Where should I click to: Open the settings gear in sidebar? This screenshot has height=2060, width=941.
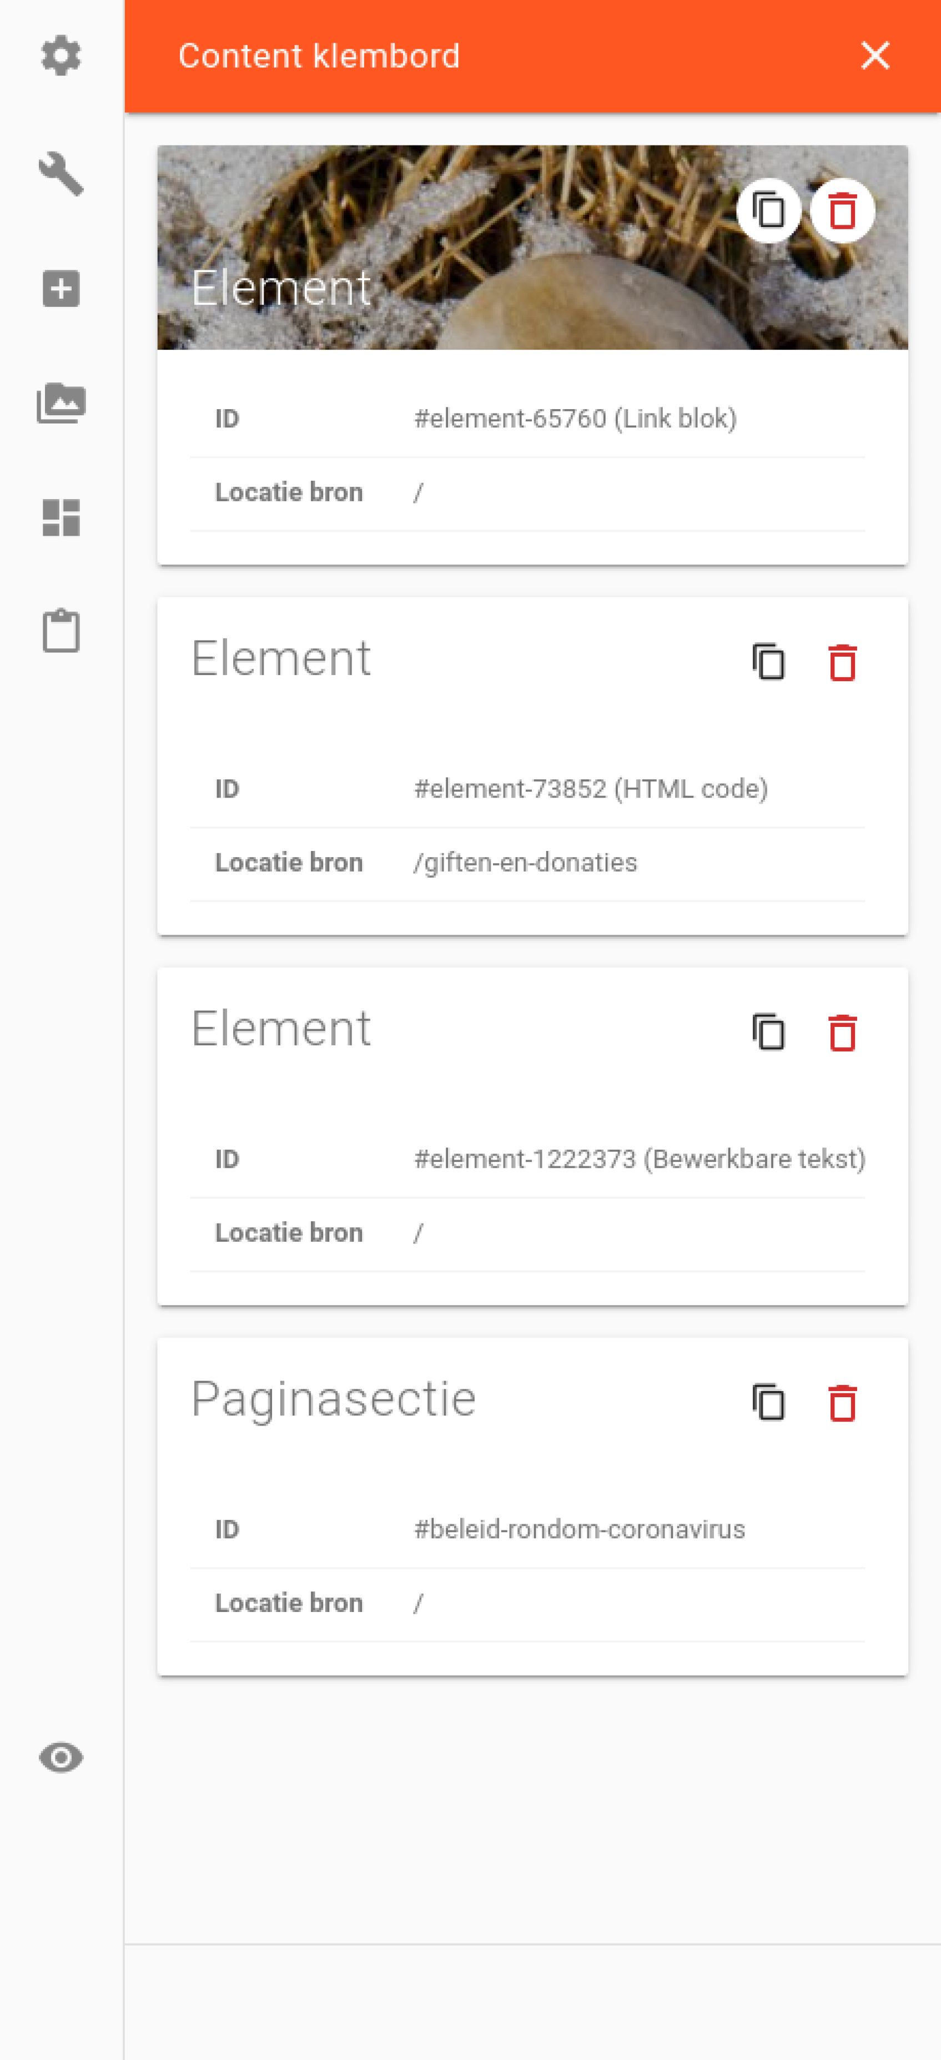coord(61,56)
